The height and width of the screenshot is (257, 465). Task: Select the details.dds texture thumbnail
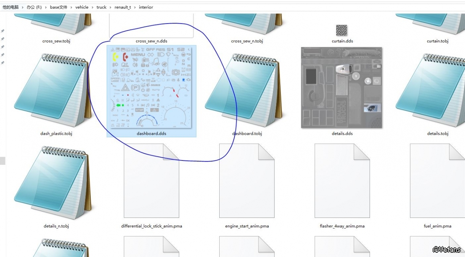(342, 87)
